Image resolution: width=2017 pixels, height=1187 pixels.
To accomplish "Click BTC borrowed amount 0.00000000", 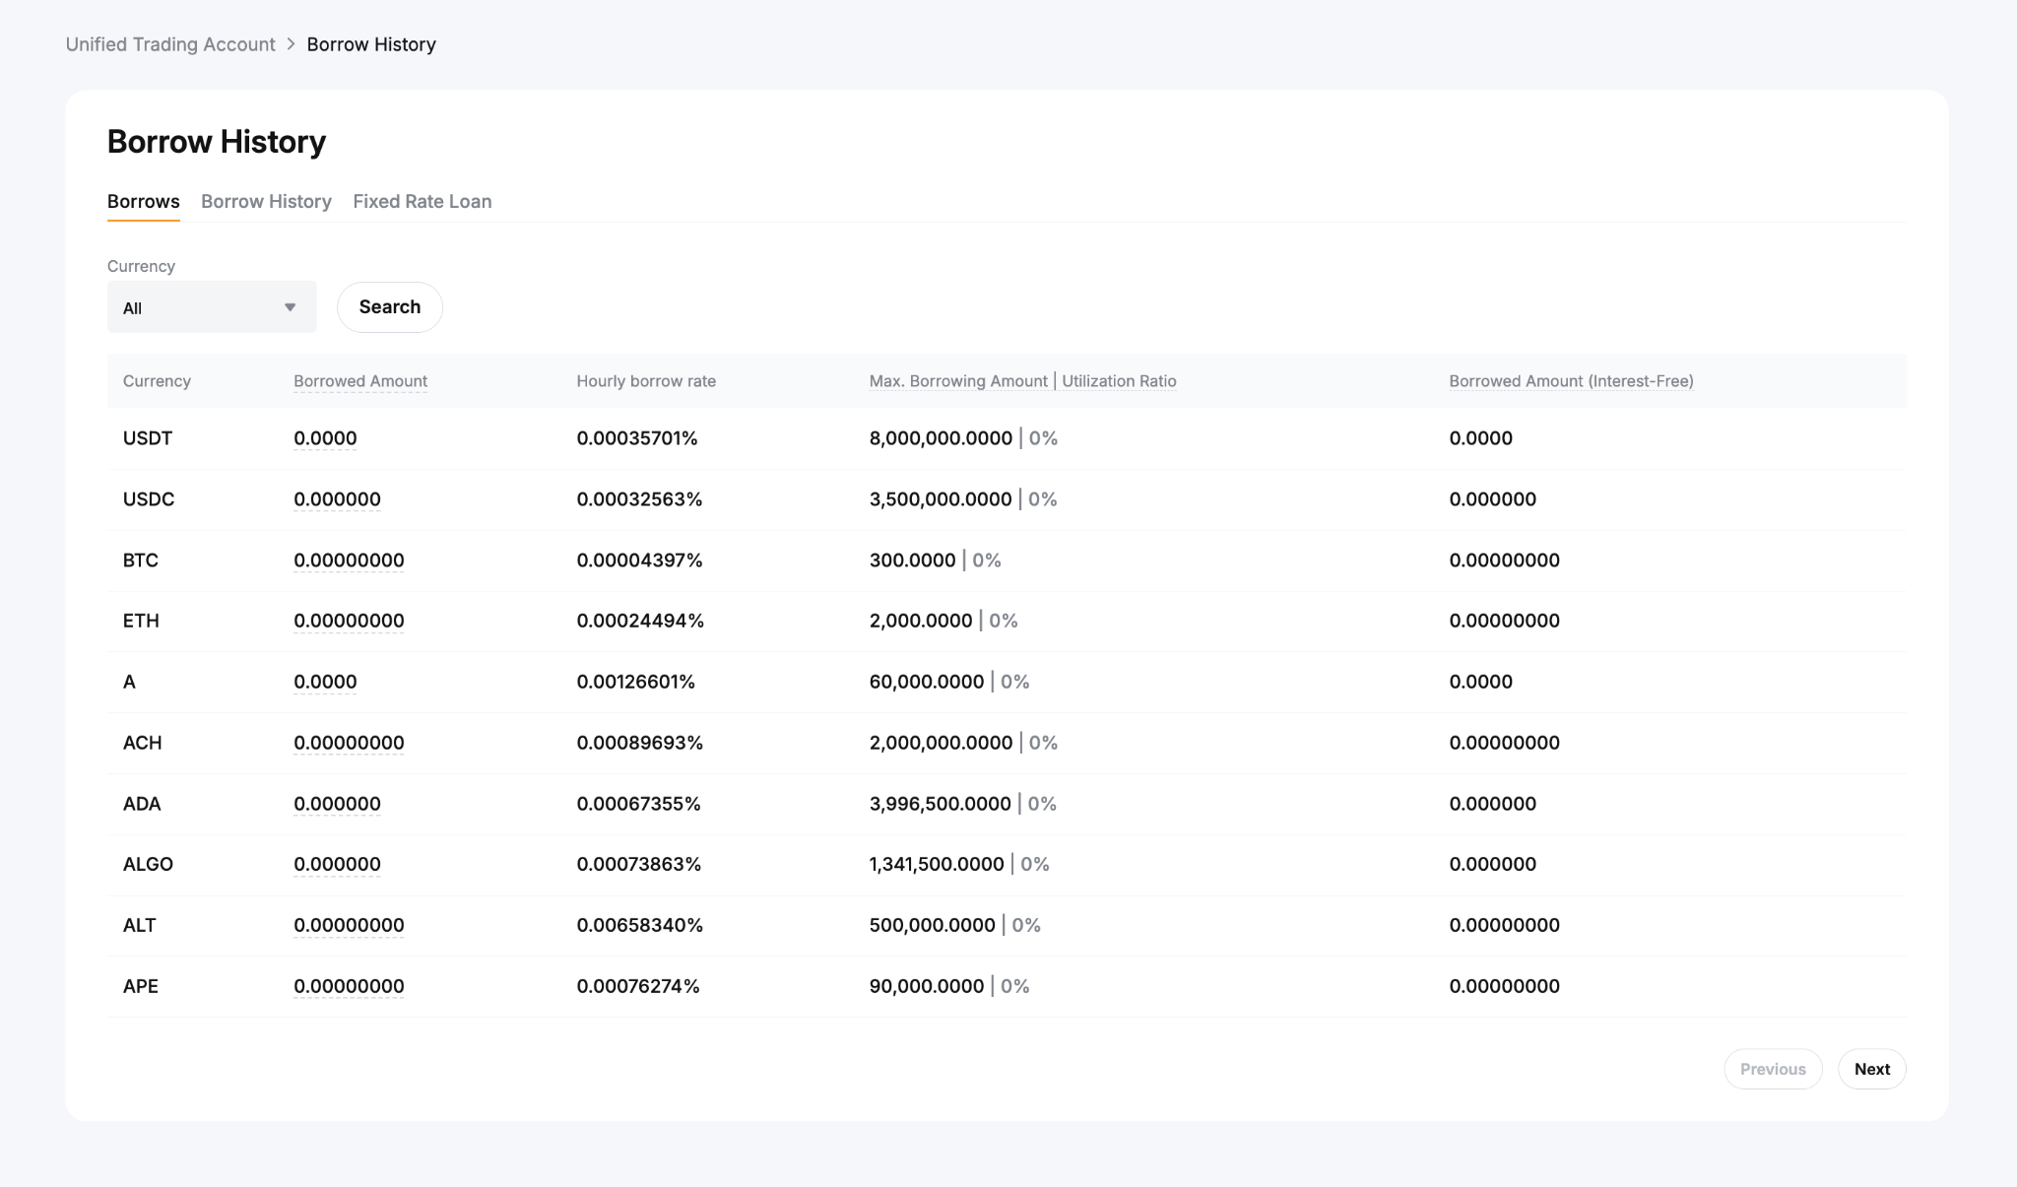I will [x=349, y=561].
